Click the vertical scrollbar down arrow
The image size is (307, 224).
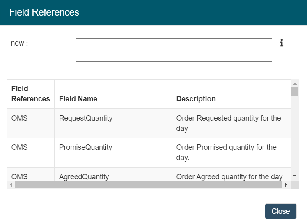295,176
